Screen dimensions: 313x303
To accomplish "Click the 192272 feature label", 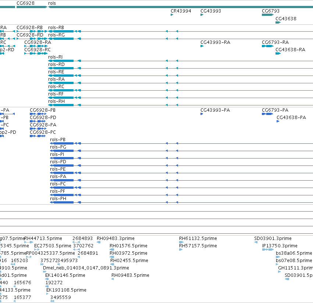I will 54,283.
